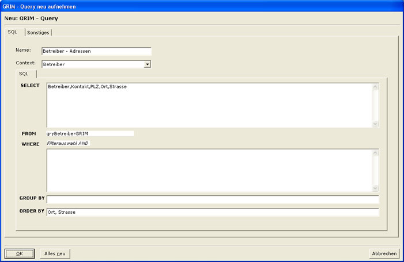Click the Context combo box showing Betreiber

[x=92, y=64]
